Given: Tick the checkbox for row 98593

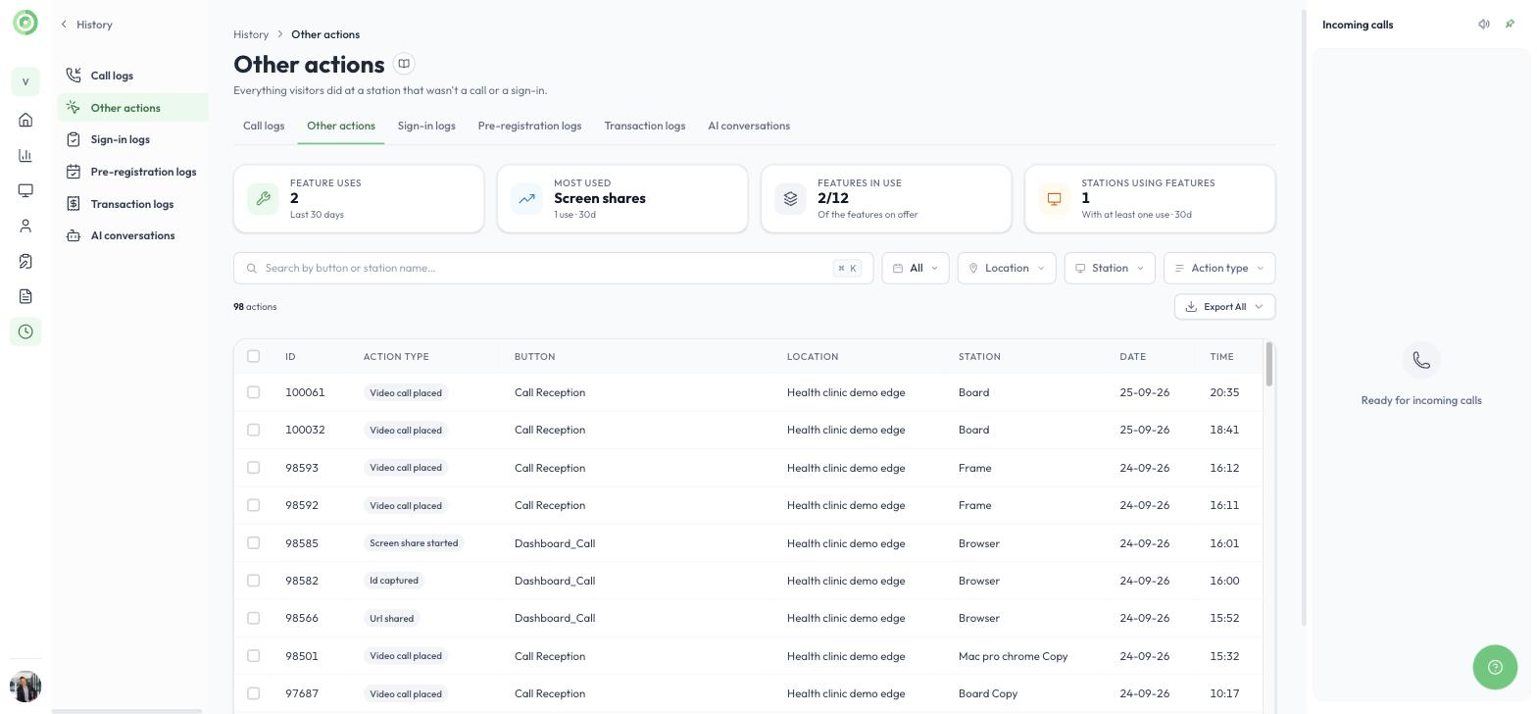Looking at the screenshot, I should [x=254, y=468].
